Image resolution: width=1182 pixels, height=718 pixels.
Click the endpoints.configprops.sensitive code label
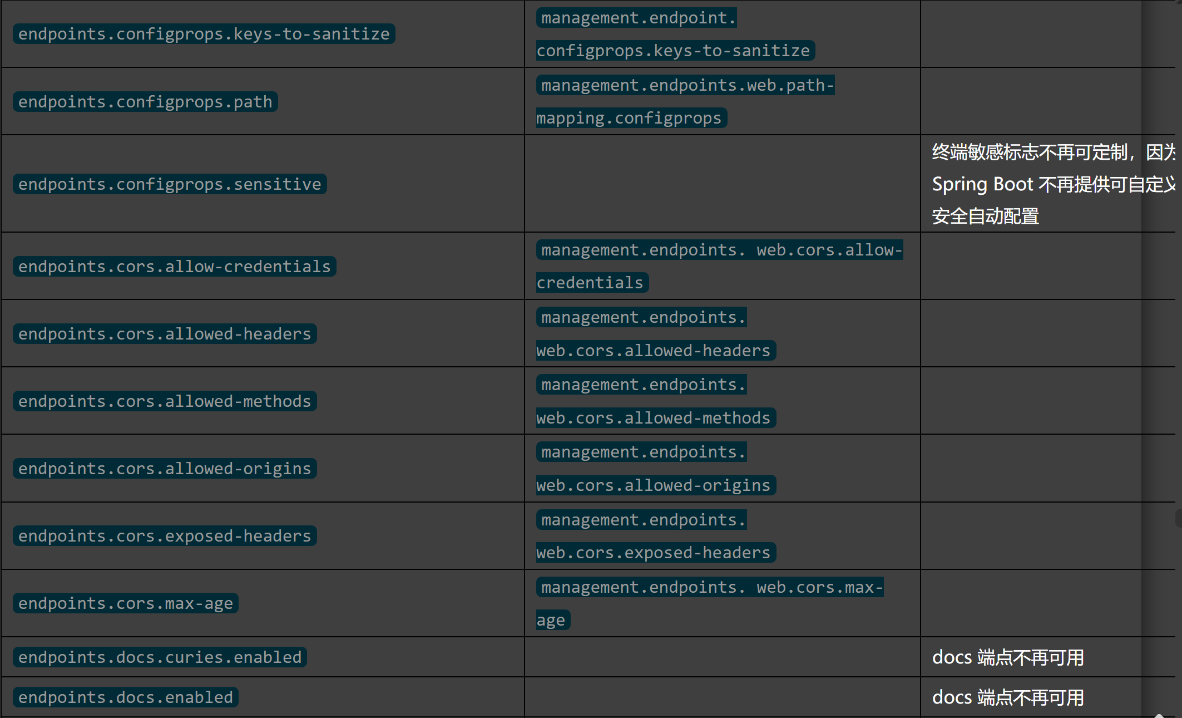(x=170, y=184)
